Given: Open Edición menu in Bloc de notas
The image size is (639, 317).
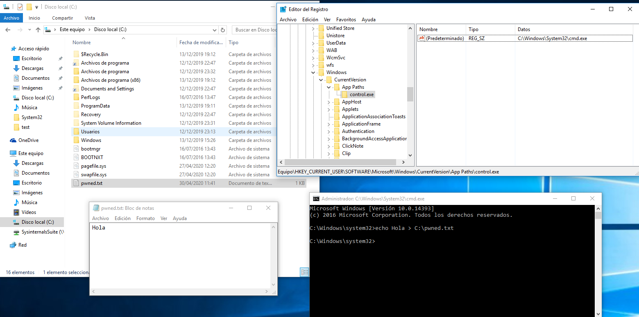Looking at the screenshot, I should 122,218.
